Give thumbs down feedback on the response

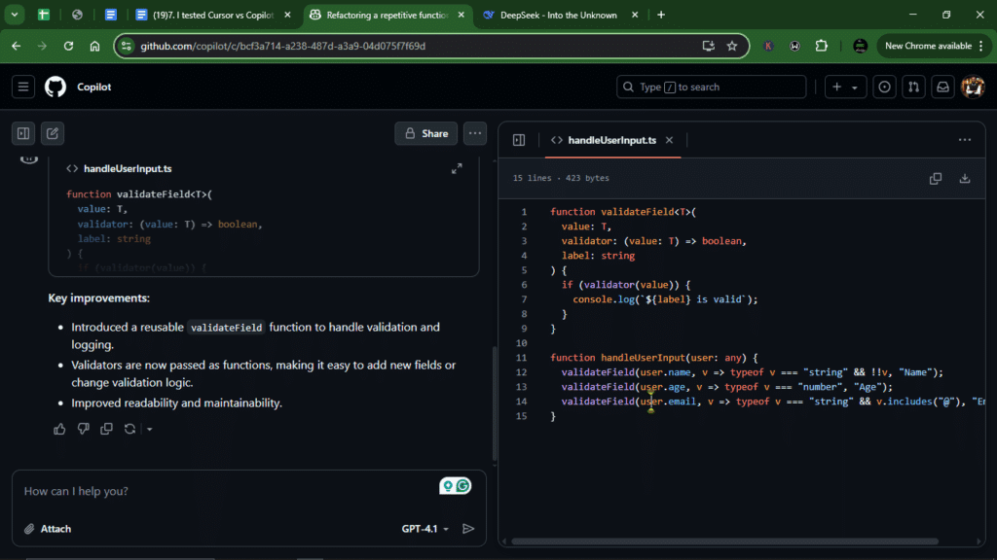[83, 428]
